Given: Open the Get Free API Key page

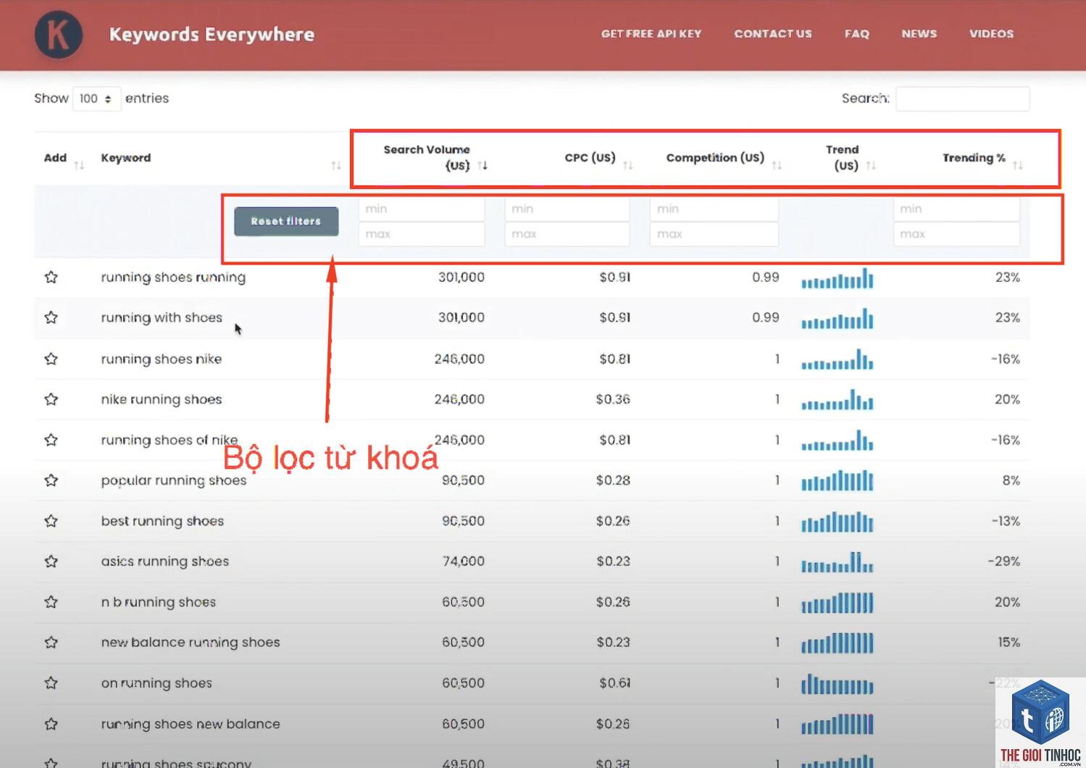Looking at the screenshot, I should (x=651, y=34).
